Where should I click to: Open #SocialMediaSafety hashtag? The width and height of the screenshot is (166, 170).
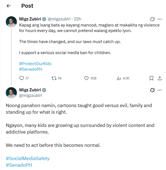tap(28, 158)
